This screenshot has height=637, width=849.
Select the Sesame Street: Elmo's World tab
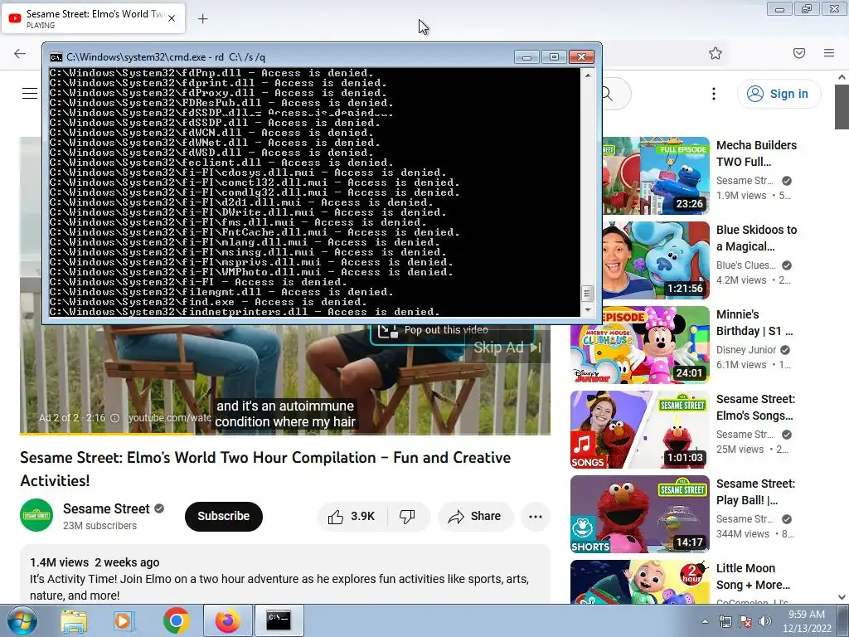(x=93, y=18)
